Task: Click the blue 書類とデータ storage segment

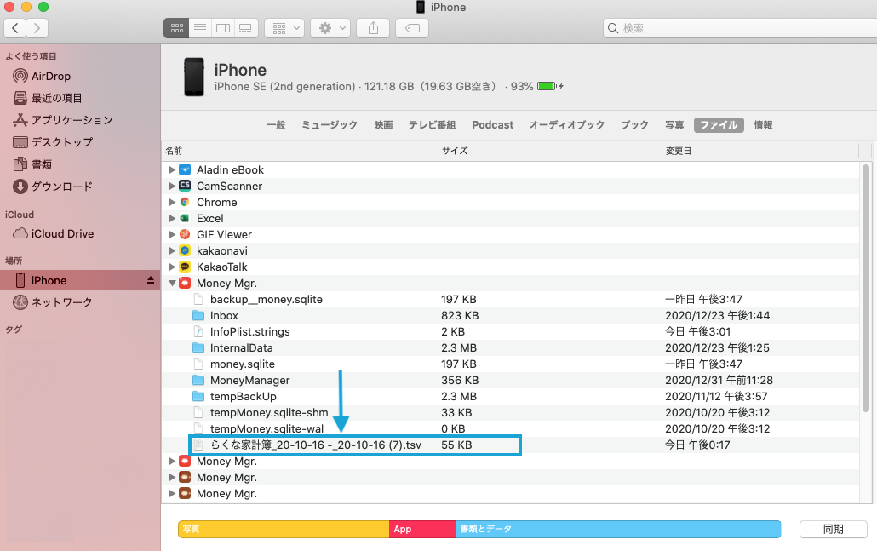Action: pyautogui.click(x=617, y=529)
